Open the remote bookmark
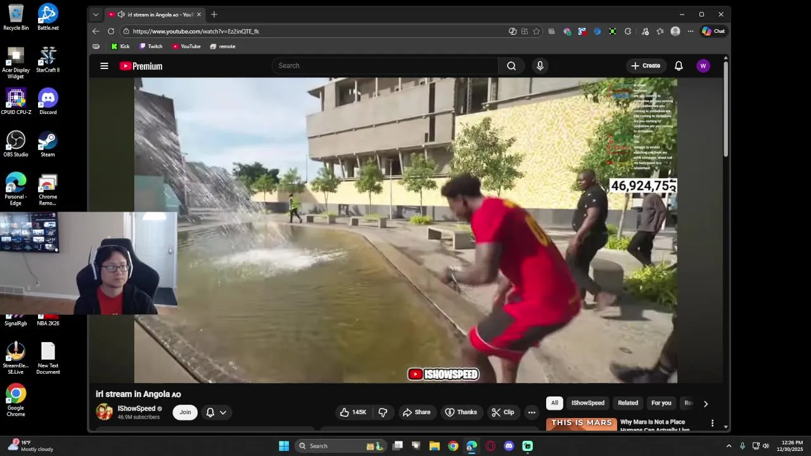Viewport: 811px width, 456px height. (222, 46)
